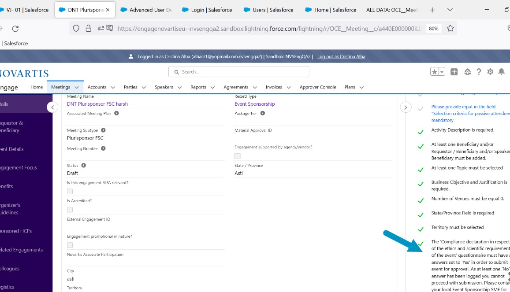Open DNT Plurisponsor FSC harsh meeting link
The image size is (510, 292).
[x=97, y=104]
